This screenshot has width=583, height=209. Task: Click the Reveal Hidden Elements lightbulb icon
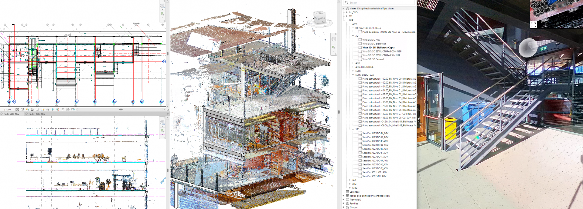tap(53, 110)
